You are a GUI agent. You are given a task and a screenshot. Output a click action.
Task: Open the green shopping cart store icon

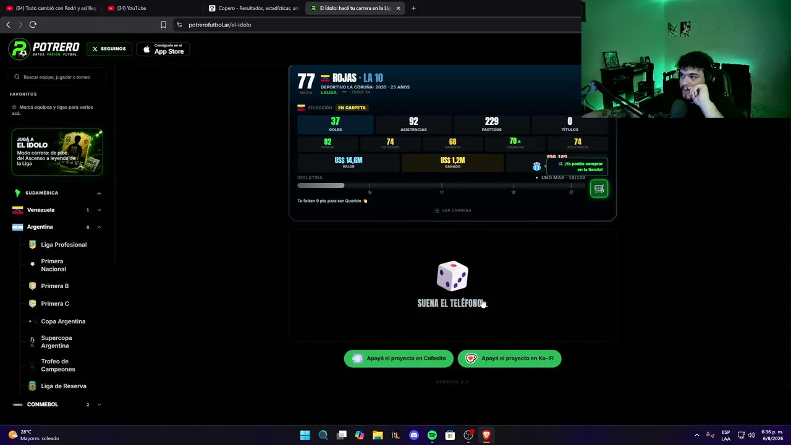(x=599, y=189)
